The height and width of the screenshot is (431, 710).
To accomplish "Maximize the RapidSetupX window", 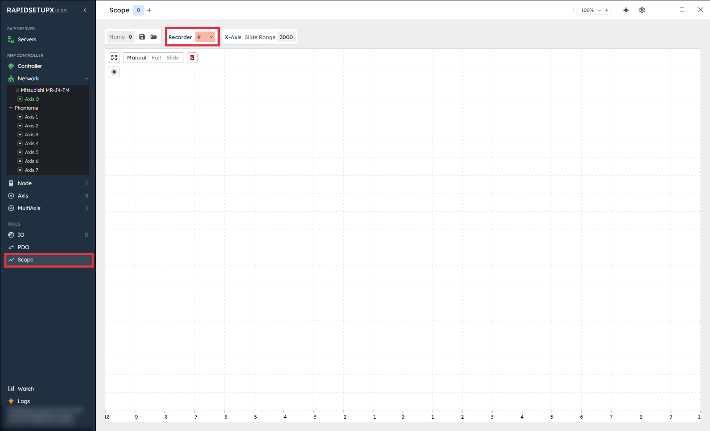I will click(682, 10).
